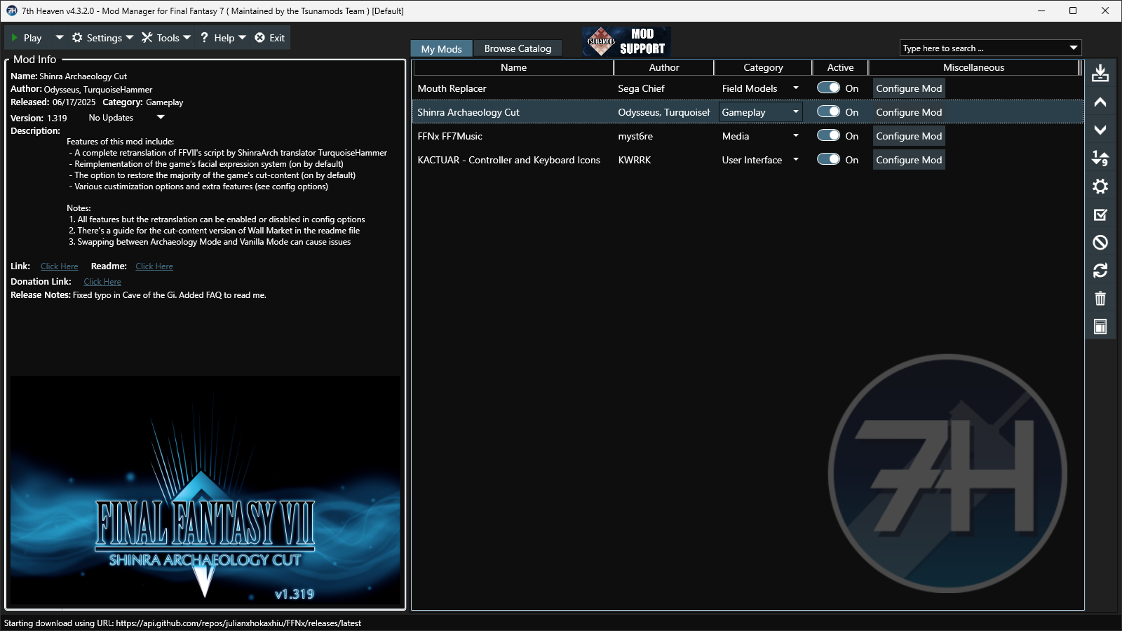Click the Odysseus, Turquoise author cell

coord(664,112)
